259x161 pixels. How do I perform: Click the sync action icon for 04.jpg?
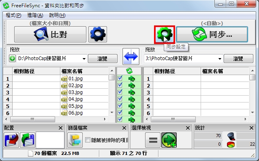pos(132,99)
